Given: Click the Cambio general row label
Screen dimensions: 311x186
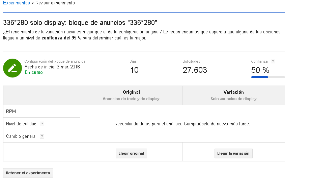Looking at the screenshot, I should click(21, 136).
